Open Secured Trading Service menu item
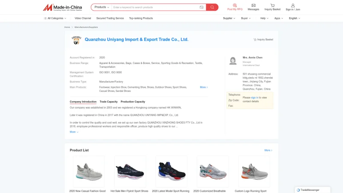343x193 pixels. point(110,18)
